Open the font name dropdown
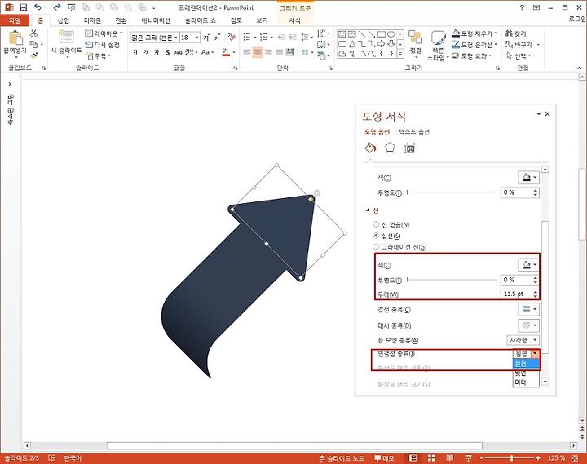This screenshot has height=464, width=587. [x=175, y=38]
